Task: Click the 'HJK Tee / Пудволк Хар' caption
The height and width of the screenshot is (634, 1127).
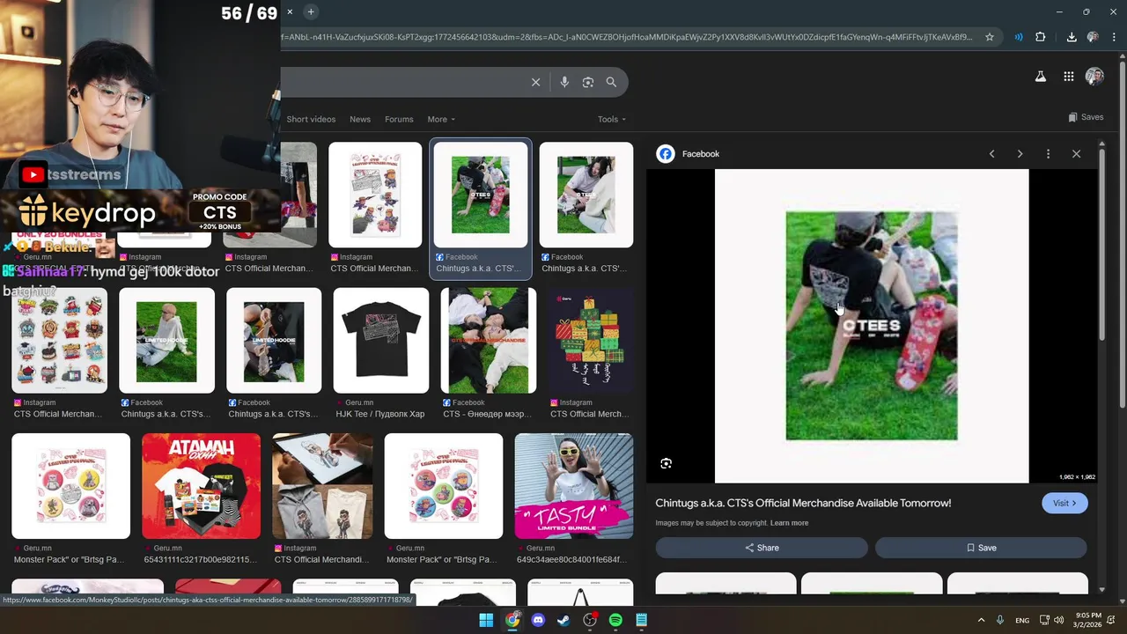Action: (379, 414)
